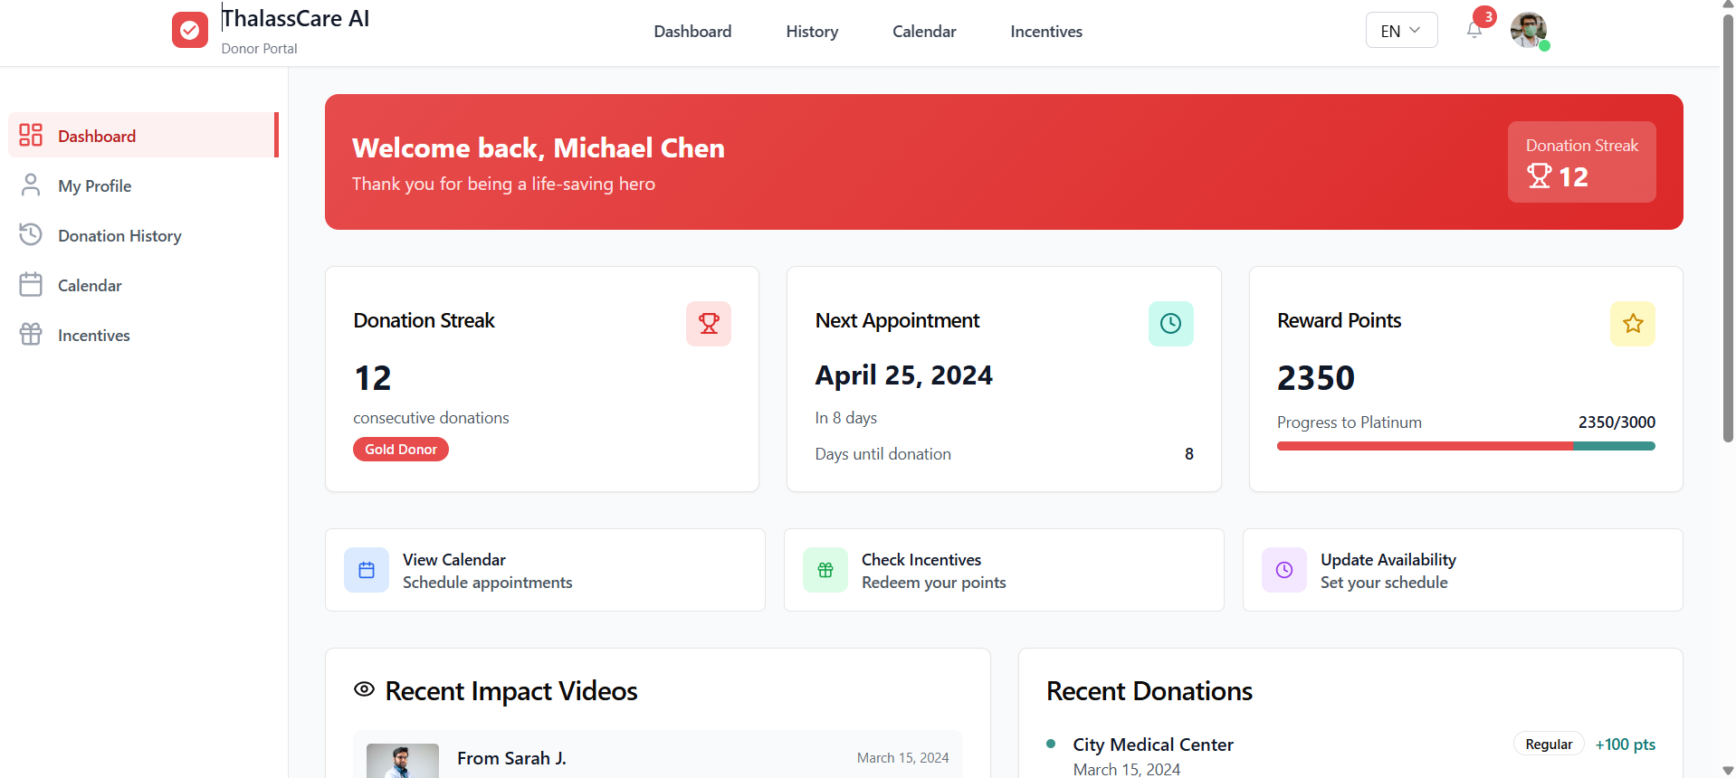The image size is (1736, 778).
Task: Click the vertical page scrollbar
Action: pos(1728,228)
